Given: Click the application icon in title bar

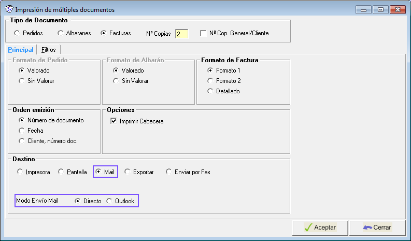Looking at the screenshot, I should pyautogui.click(x=8, y=9).
